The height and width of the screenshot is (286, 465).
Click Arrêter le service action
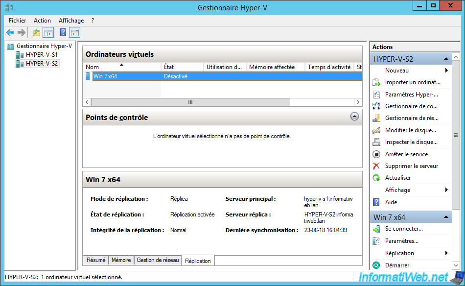tap(406, 154)
